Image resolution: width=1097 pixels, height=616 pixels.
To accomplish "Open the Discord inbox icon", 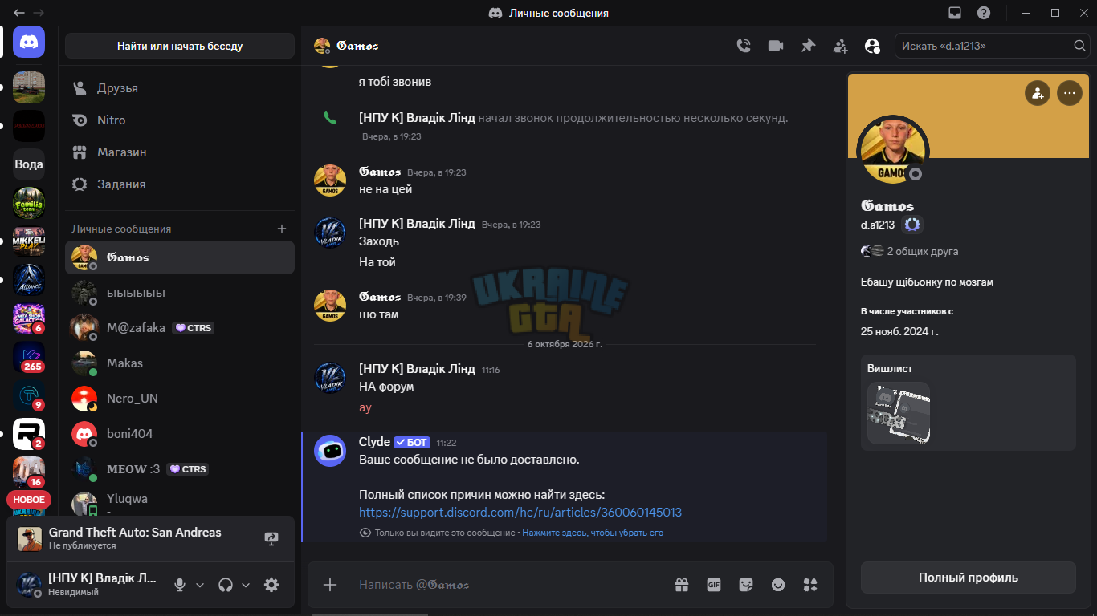I will (x=955, y=13).
